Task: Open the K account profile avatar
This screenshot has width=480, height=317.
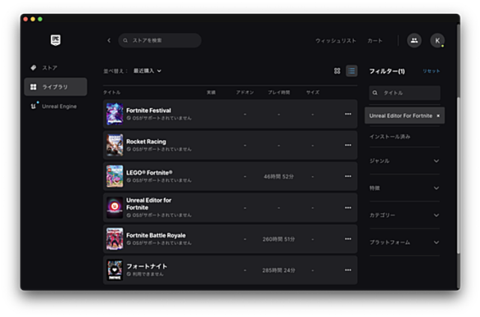Action: [437, 40]
